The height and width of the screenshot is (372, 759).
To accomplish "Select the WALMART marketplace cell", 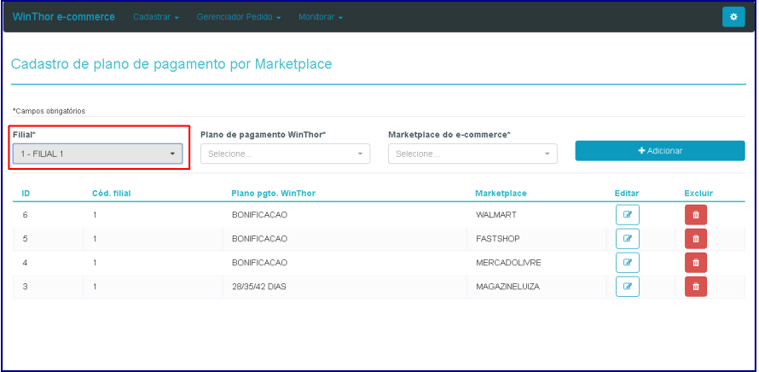I will click(496, 214).
